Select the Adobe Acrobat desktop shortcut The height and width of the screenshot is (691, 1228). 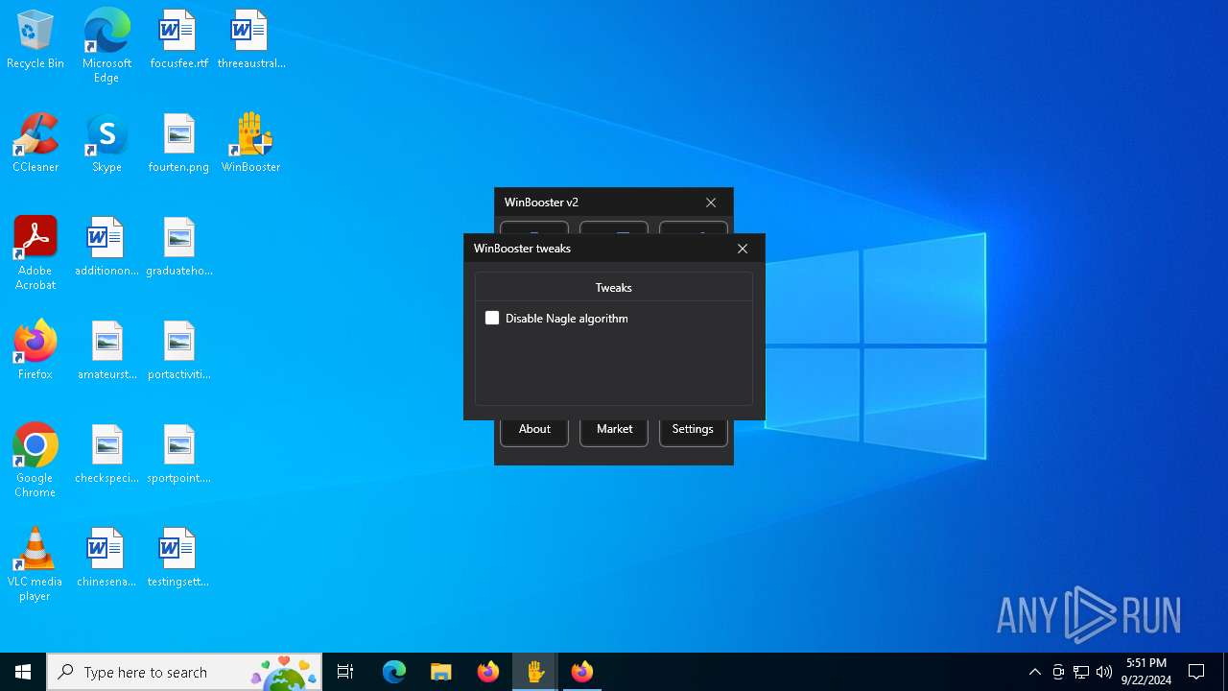35,253
